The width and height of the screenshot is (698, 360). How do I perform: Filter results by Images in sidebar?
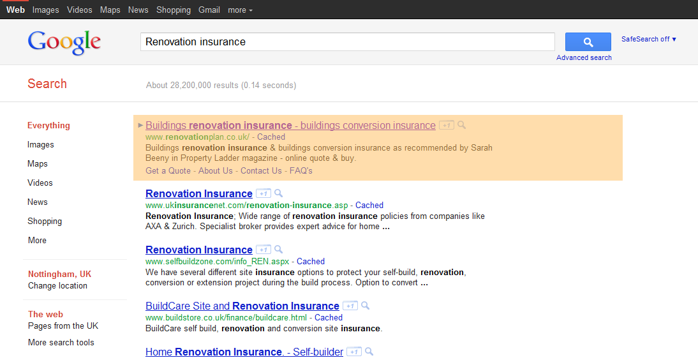pyautogui.click(x=40, y=145)
